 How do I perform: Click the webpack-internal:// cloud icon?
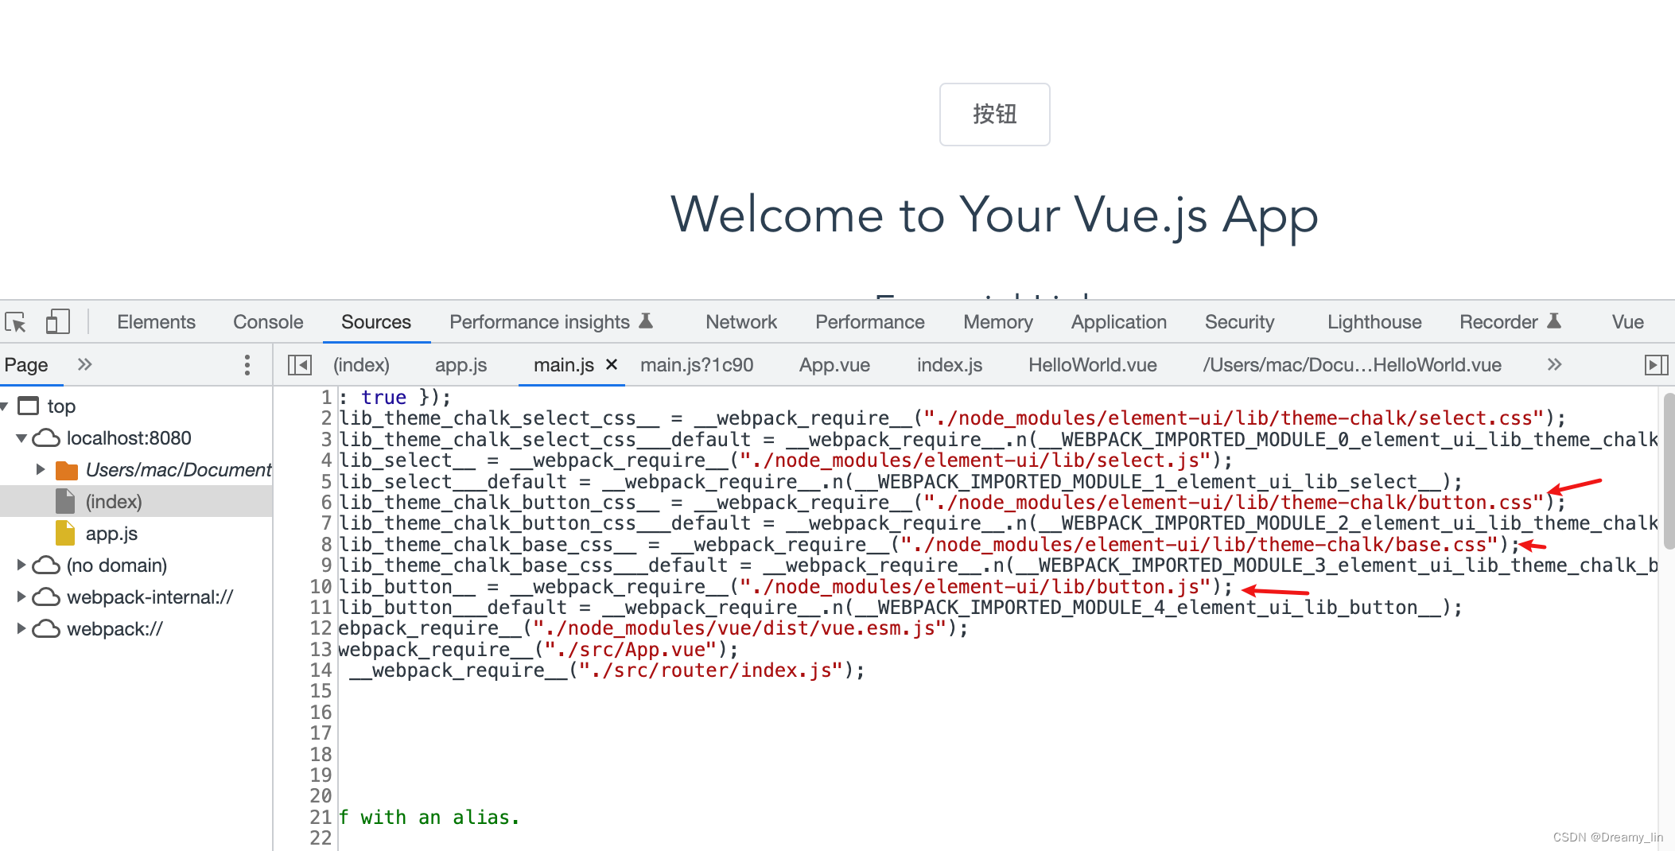46,597
